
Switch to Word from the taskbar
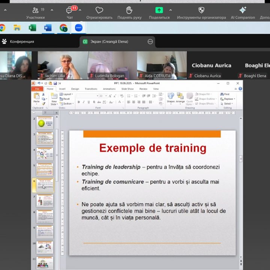[48, 28]
